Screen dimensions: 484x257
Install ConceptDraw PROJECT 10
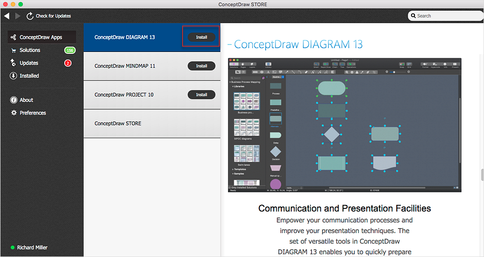(x=201, y=95)
